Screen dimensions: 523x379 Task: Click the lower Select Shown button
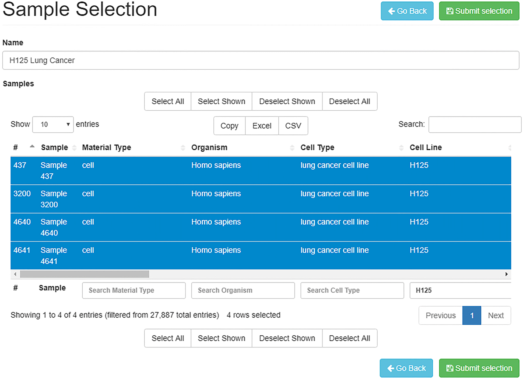tap(221, 338)
